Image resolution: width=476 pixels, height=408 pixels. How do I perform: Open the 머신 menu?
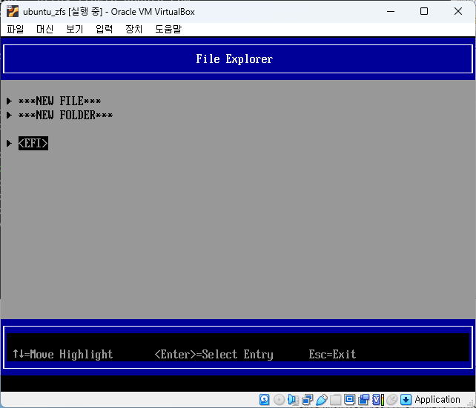tap(44, 29)
